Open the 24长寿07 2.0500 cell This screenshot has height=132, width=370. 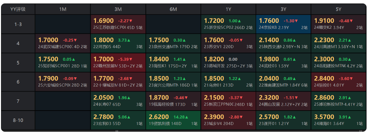pyautogui.click(x=118, y=101)
